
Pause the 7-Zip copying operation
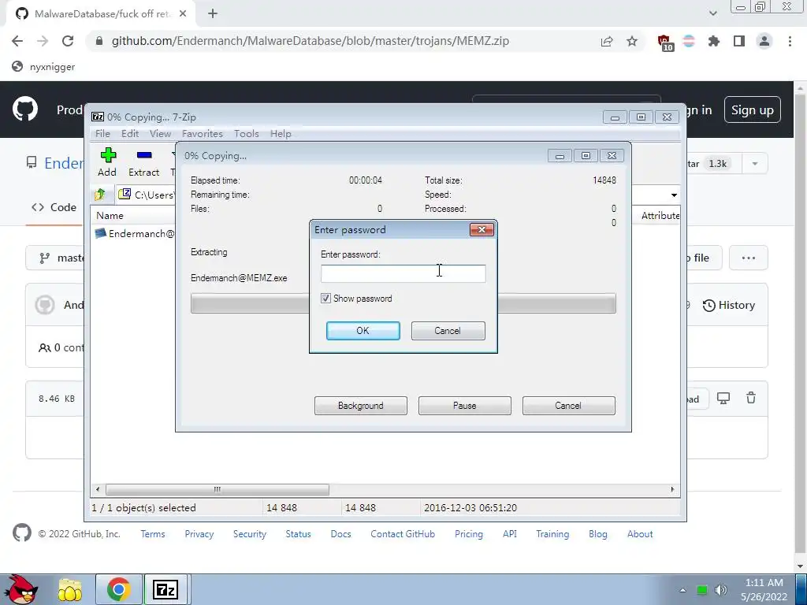(464, 406)
